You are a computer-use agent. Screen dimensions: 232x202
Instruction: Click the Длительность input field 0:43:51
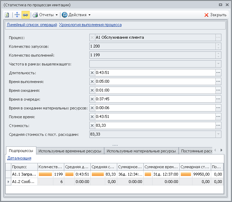155,73
